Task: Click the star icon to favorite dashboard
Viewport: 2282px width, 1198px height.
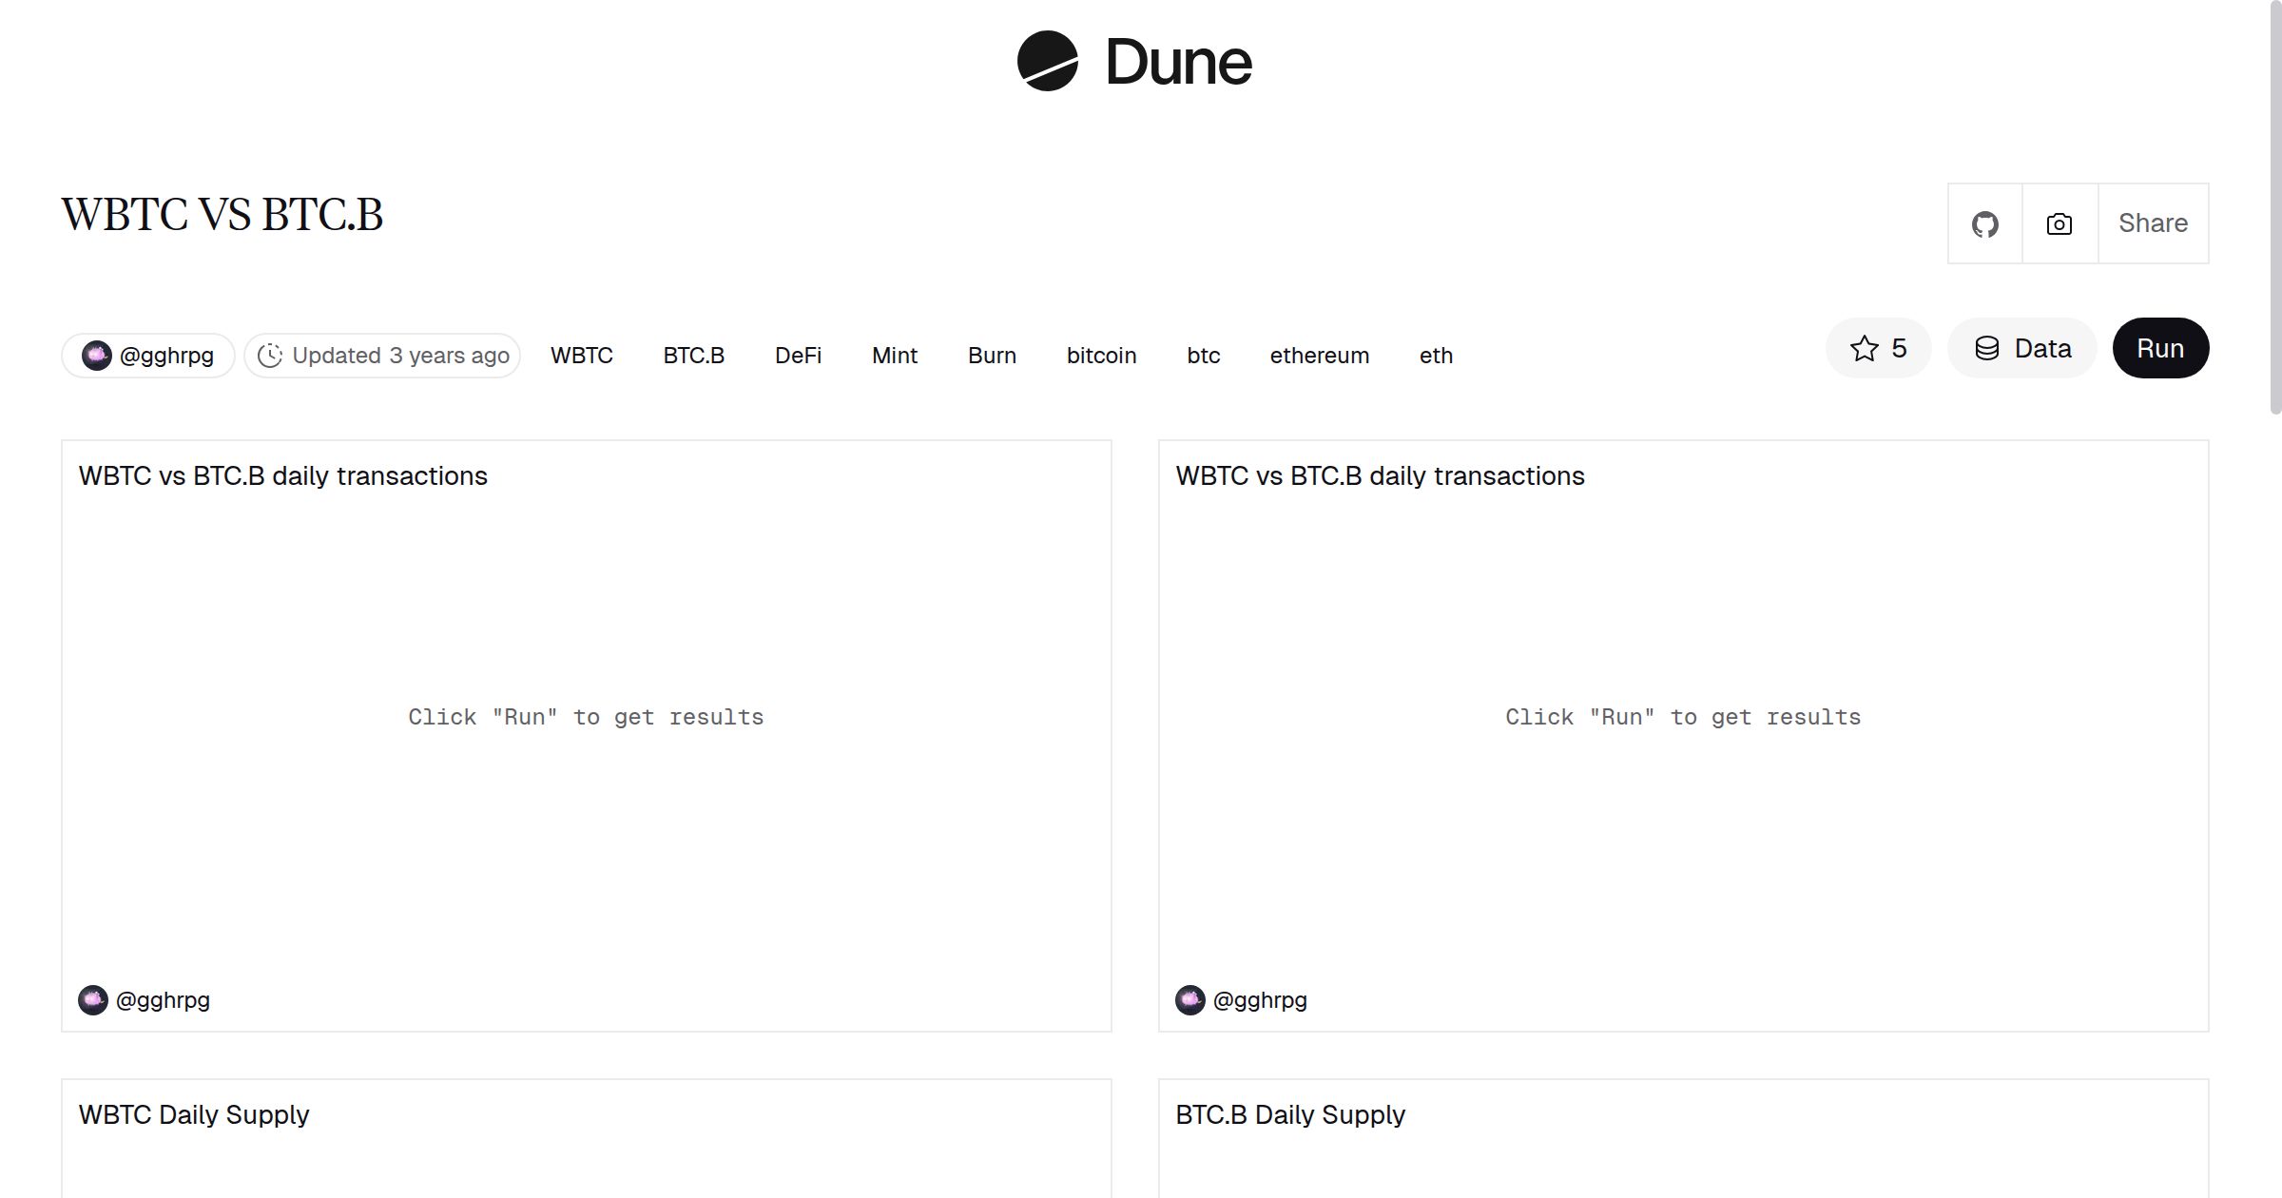Action: click(x=1864, y=348)
